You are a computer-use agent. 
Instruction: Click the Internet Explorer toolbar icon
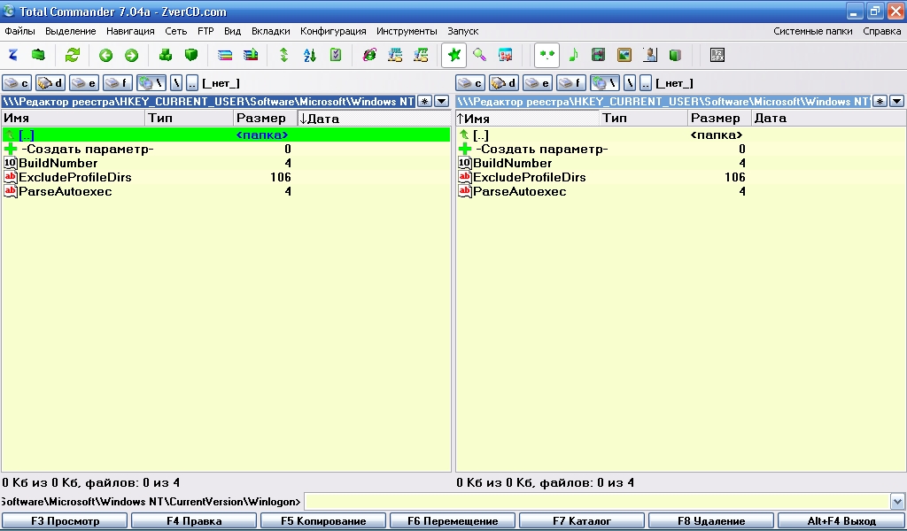point(369,55)
